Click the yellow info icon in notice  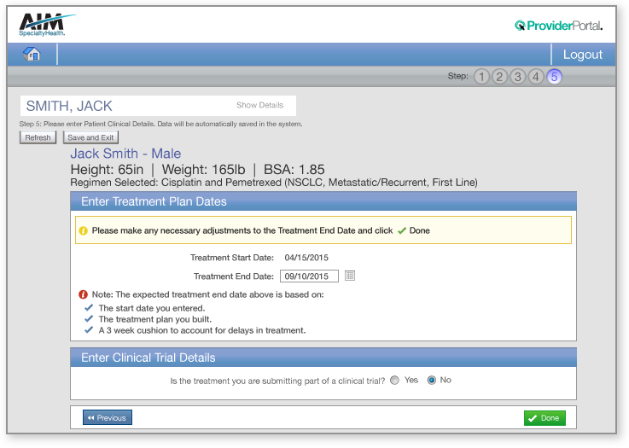point(83,230)
